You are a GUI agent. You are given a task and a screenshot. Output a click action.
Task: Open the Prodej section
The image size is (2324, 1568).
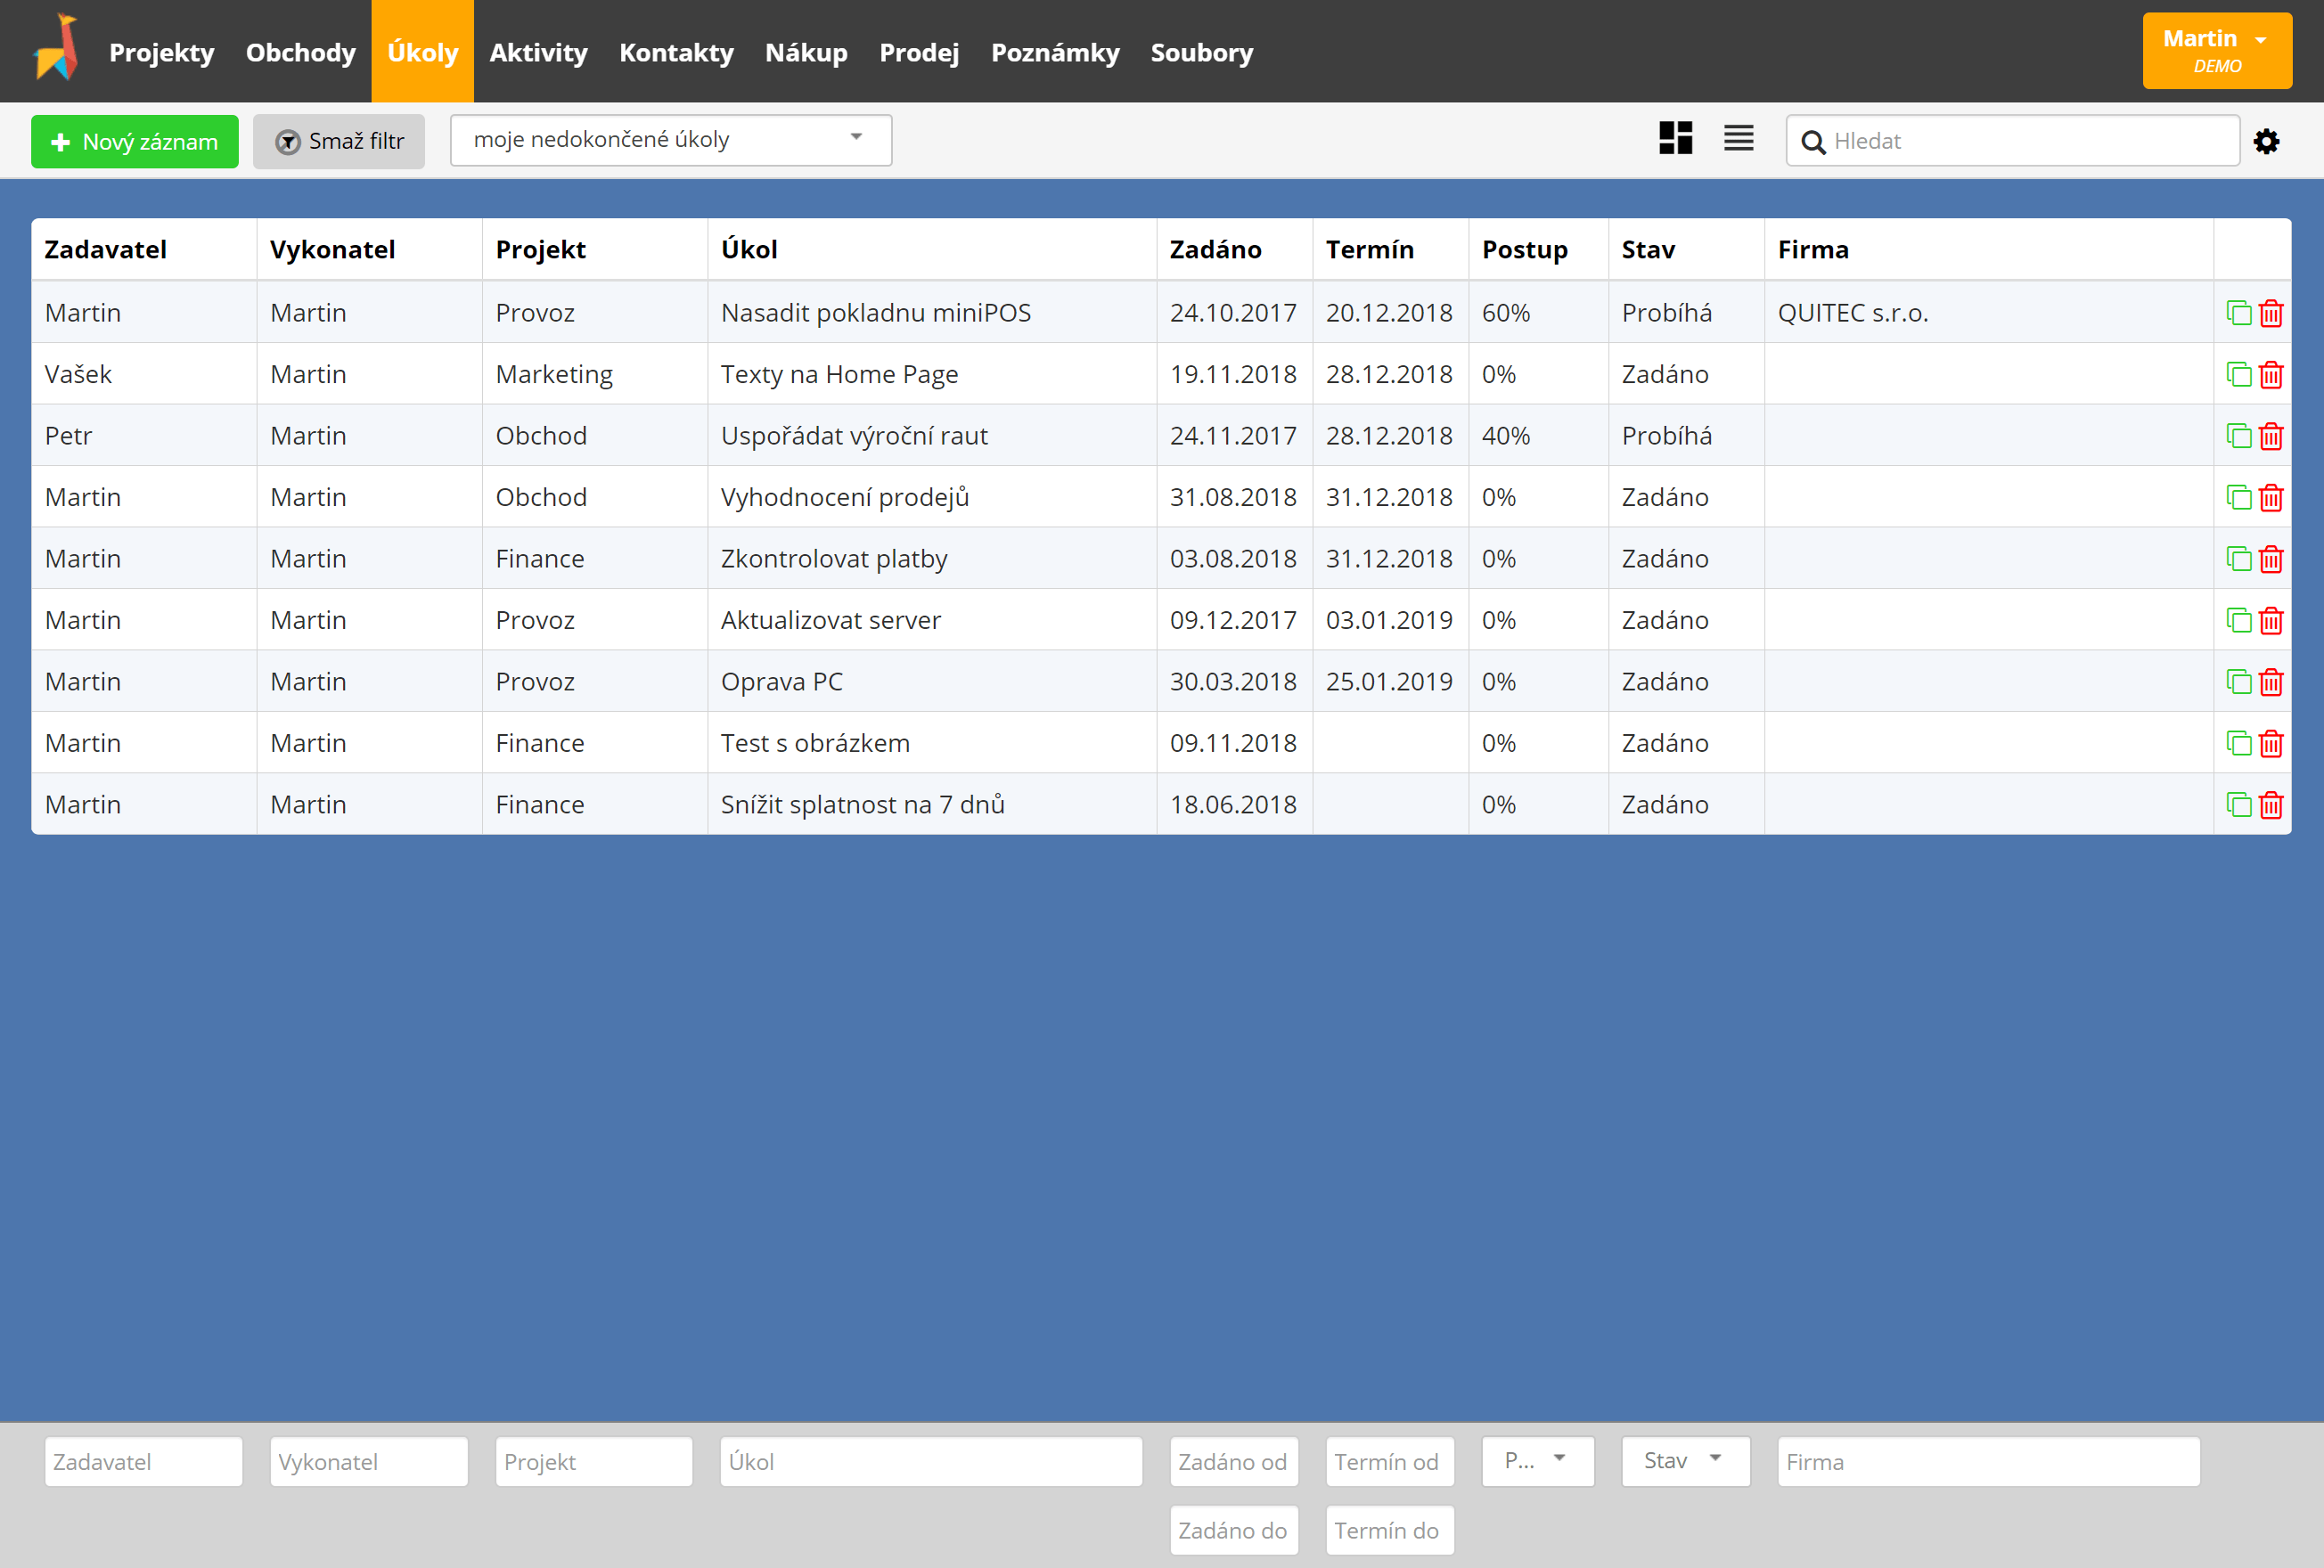919,52
